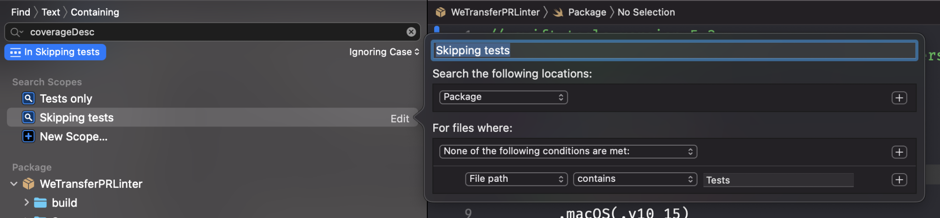
Task: Click Containing in the navigator breadcrumb
Action: pos(95,12)
